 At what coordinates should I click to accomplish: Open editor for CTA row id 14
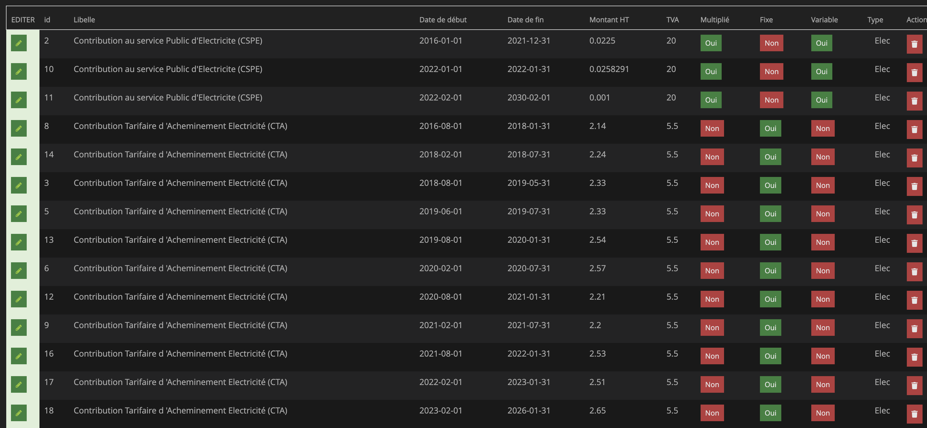coord(19,157)
